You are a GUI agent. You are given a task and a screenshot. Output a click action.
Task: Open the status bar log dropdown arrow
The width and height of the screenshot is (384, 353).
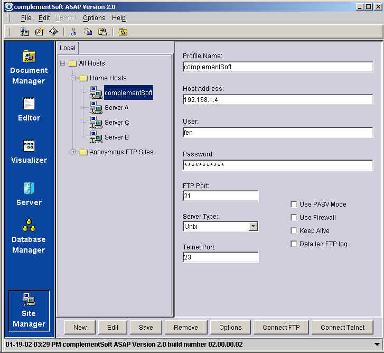pyautogui.click(x=377, y=345)
